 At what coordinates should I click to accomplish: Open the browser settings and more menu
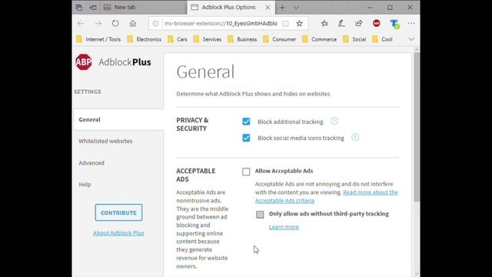pyautogui.click(x=411, y=23)
